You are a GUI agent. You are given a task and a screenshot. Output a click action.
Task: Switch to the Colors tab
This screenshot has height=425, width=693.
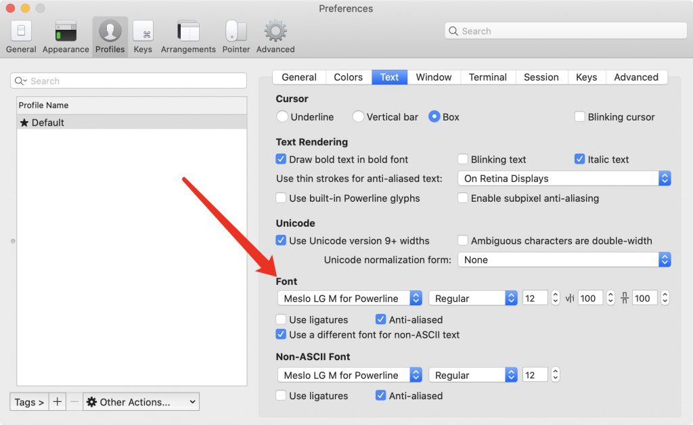349,77
